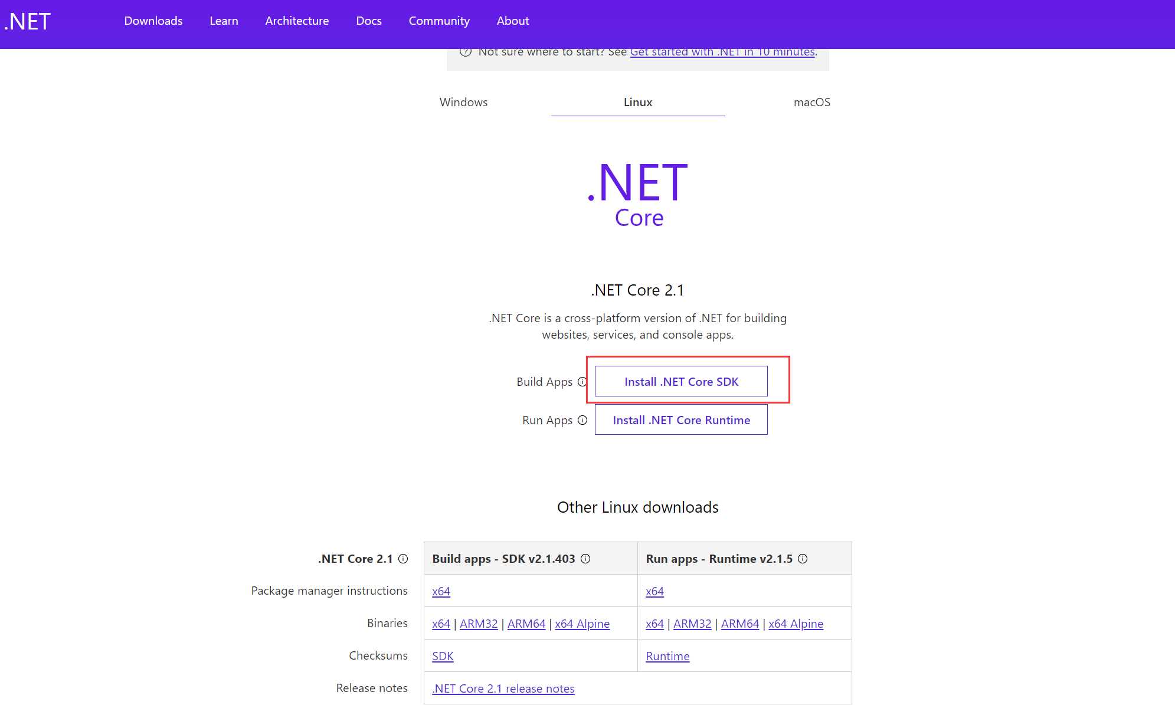Select the Linux tab
1175x705 pixels.
pyautogui.click(x=638, y=102)
